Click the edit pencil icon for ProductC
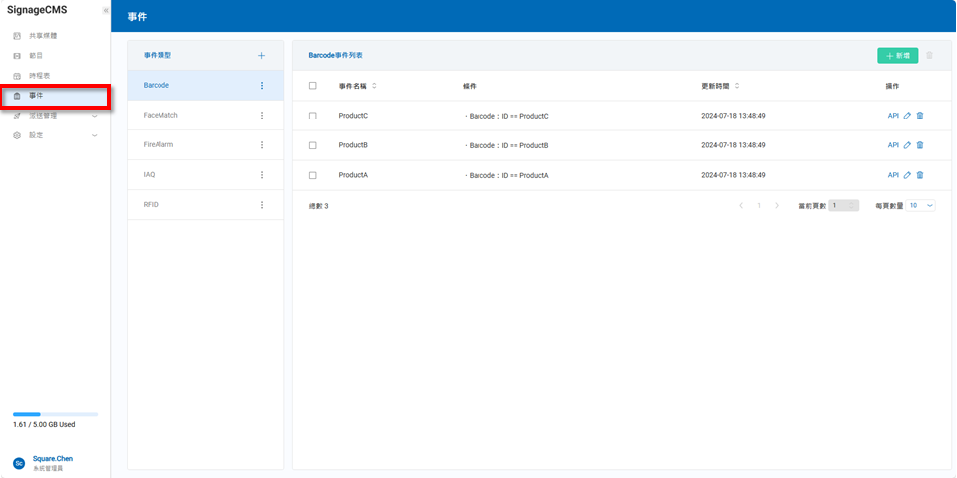 (907, 116)
